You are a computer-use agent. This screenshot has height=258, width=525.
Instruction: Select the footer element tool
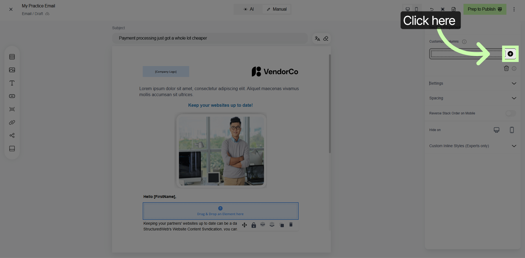click(x=12, y=149)
